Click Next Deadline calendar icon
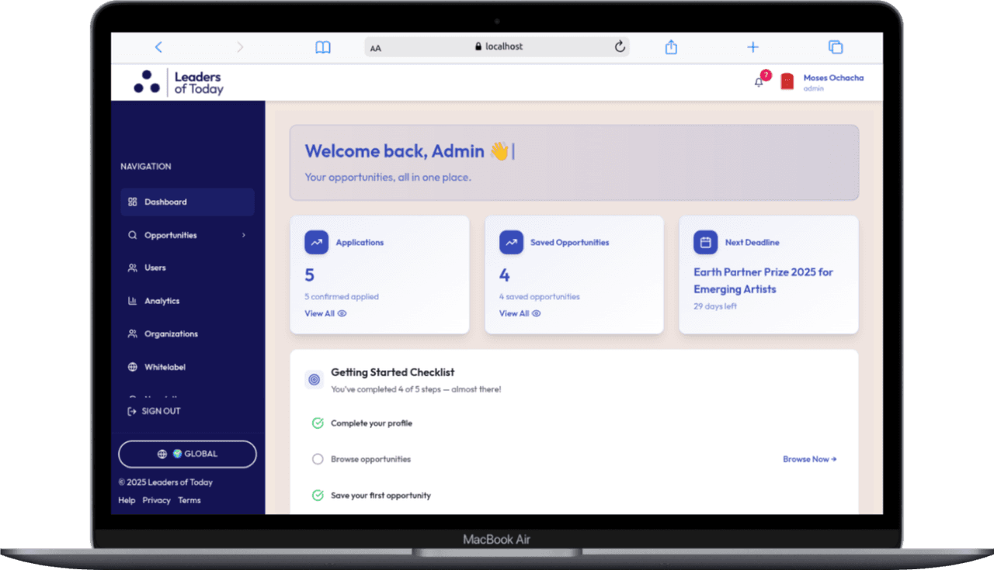Screen dimensions: 994x570 pyautogui.click(x=705, y=242)
